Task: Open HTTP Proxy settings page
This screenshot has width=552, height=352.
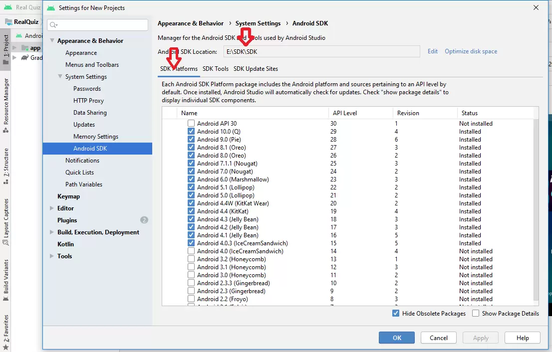Action: point(88,101)
